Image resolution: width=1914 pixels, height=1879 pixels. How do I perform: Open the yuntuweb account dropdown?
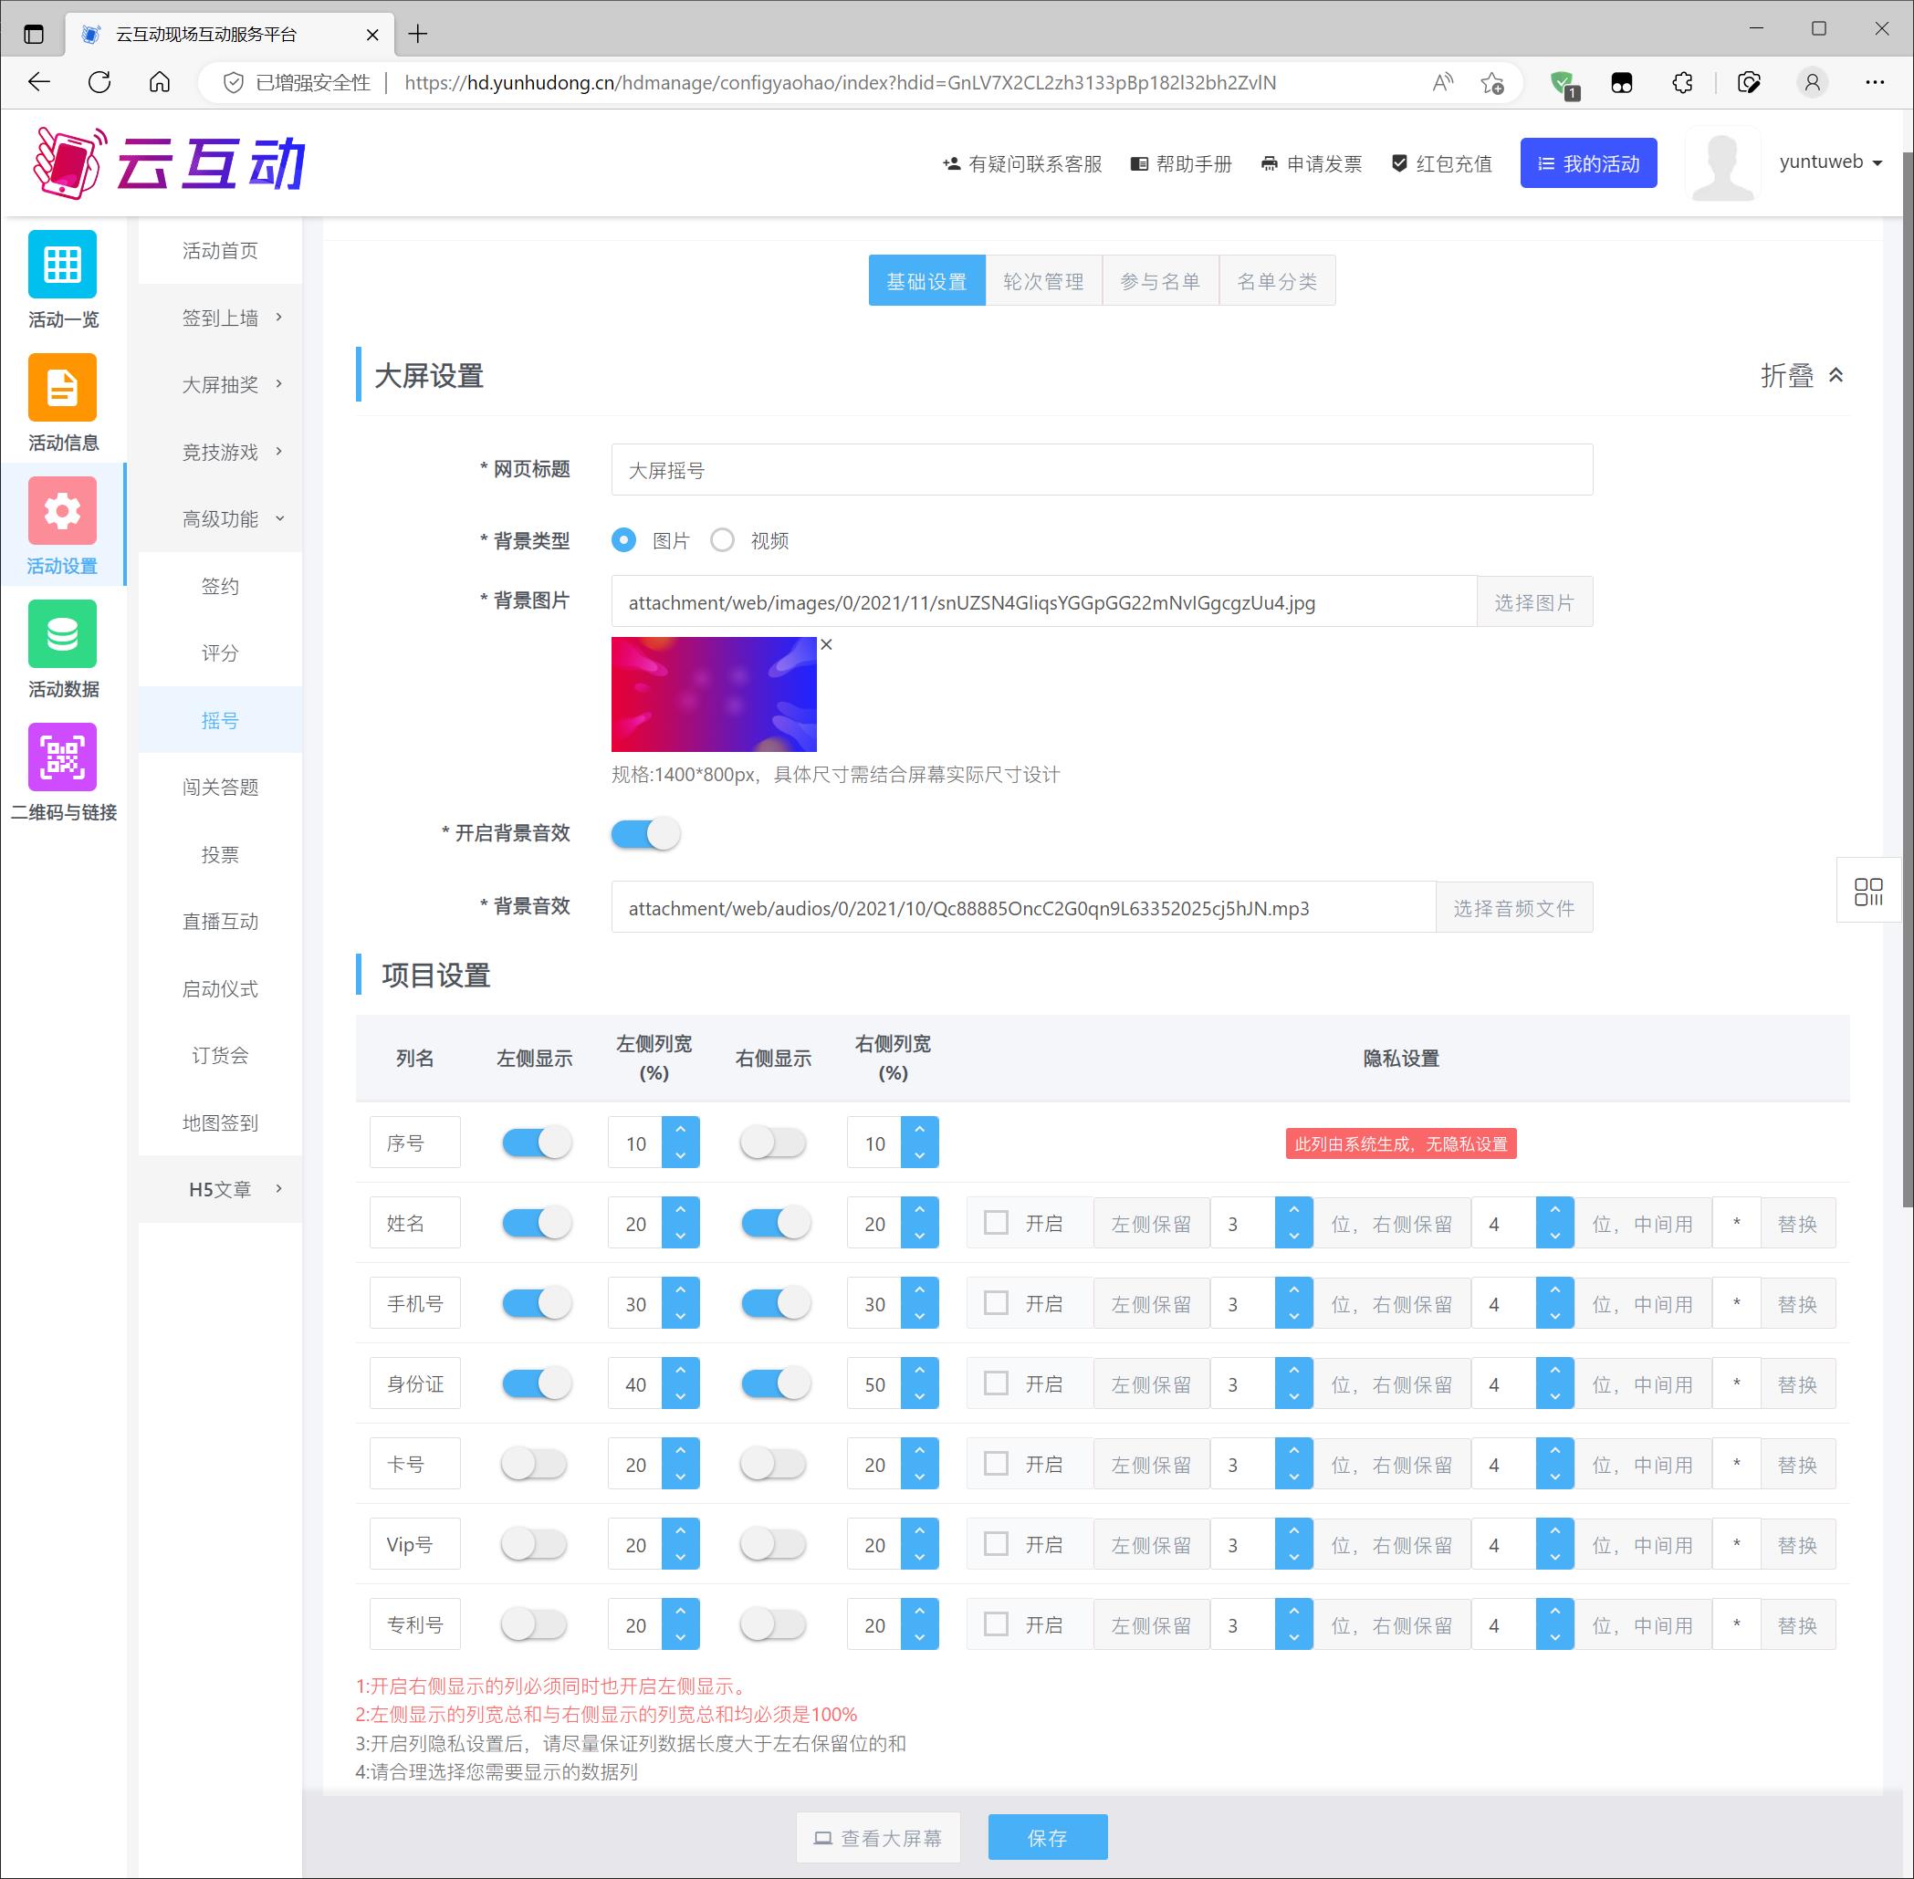[1830, 162]
